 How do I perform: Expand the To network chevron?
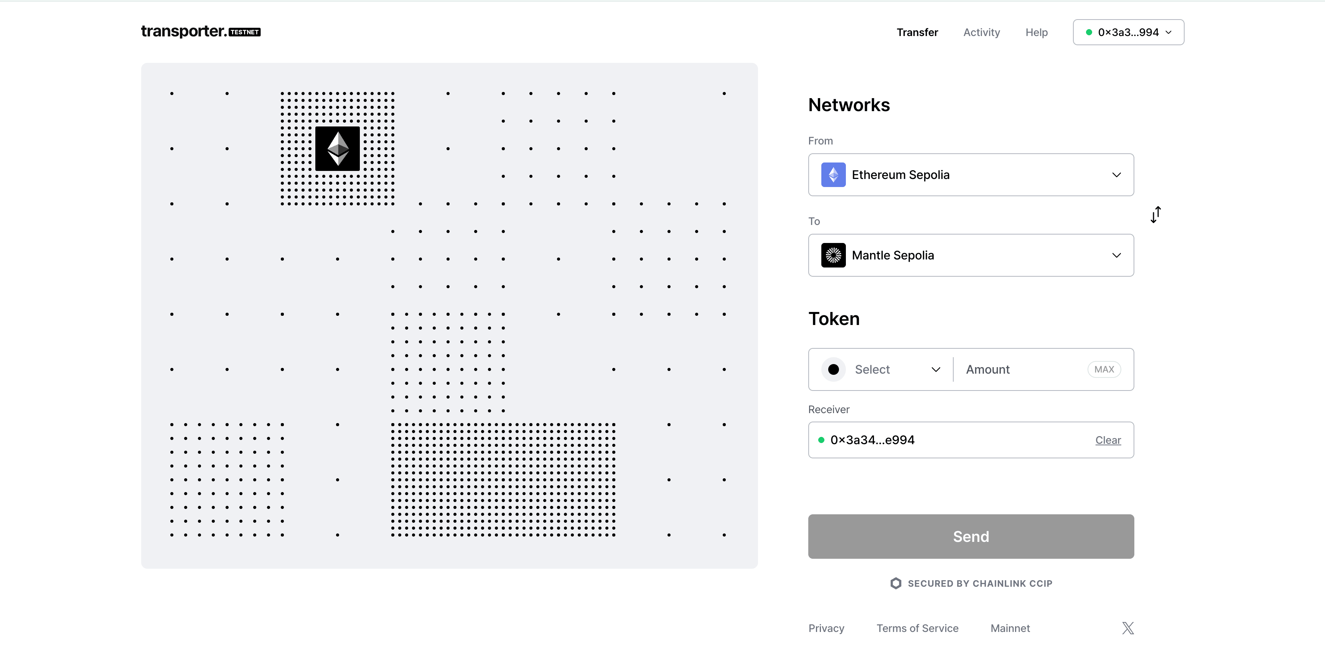point(1116,256)
